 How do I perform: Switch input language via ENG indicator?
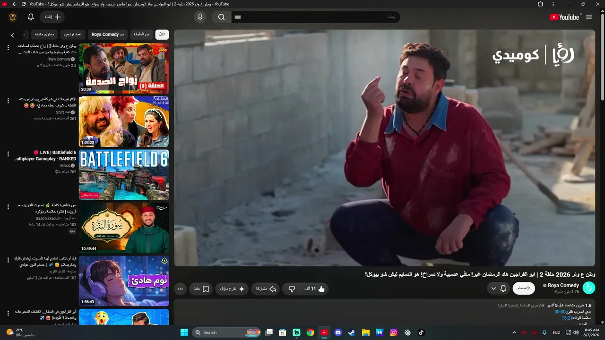point(557,332)
